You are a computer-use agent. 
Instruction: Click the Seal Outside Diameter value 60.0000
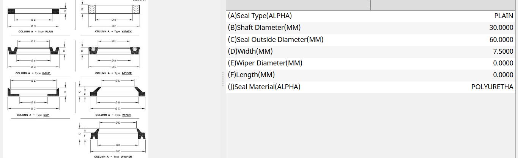[x=501, y=40]
